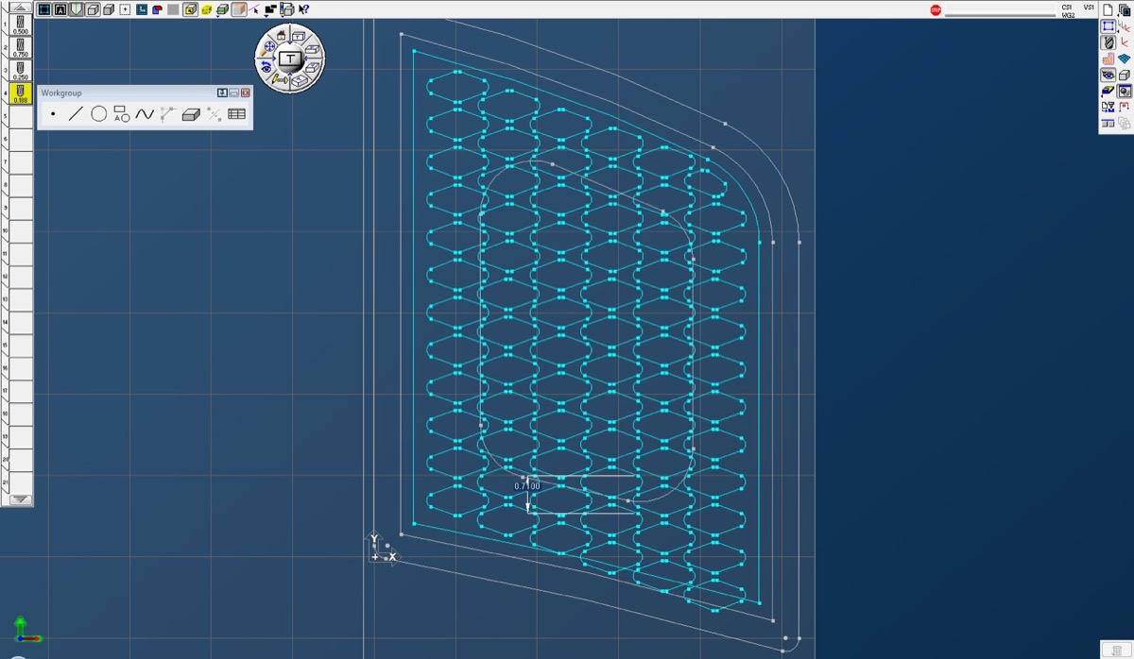Select the Circle tool in Workgroup palette

98,114
